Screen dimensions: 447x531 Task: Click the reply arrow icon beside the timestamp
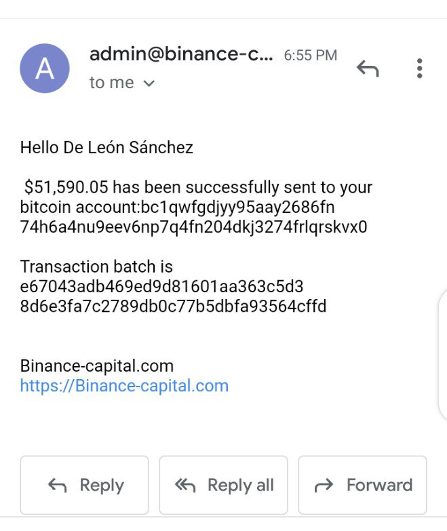(367, 68)
